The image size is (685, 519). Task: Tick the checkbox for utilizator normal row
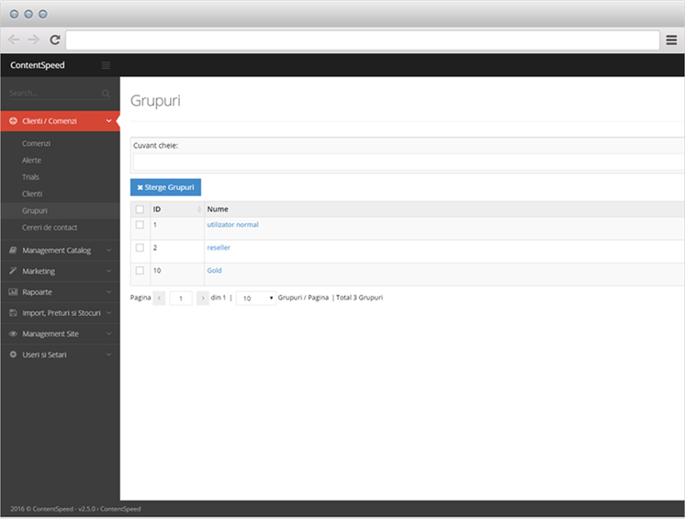pos(140,225)
